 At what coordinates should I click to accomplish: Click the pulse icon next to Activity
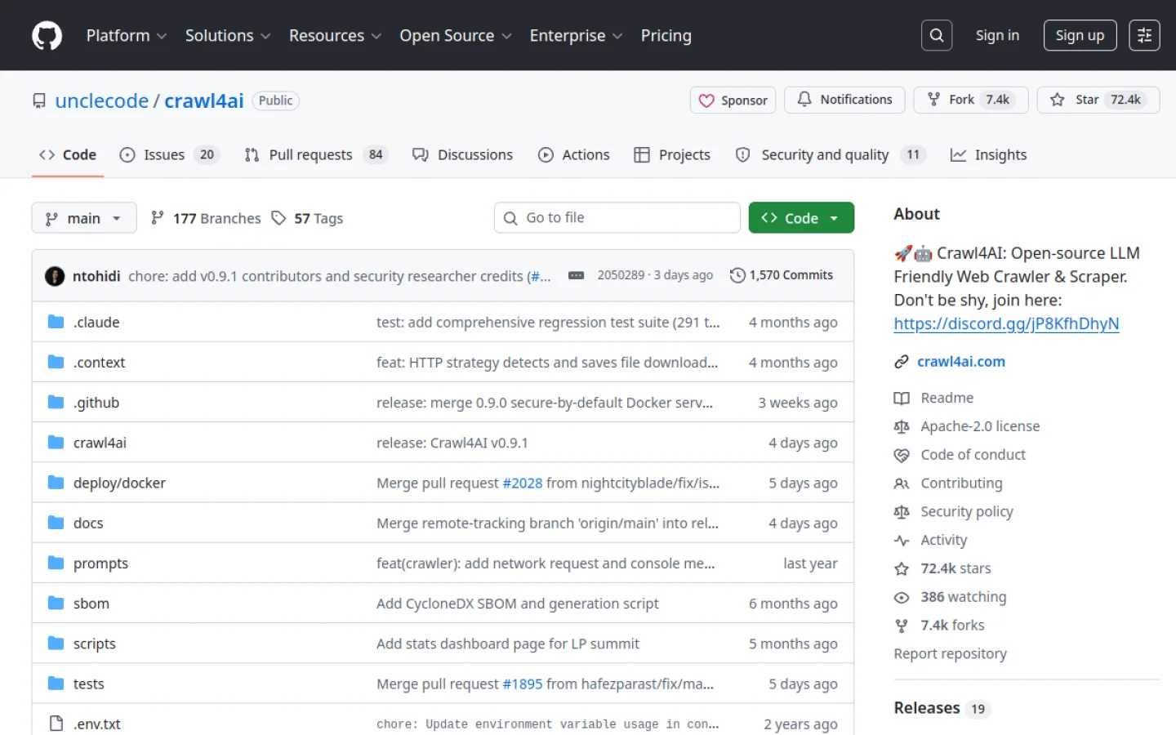coord(902,540)
